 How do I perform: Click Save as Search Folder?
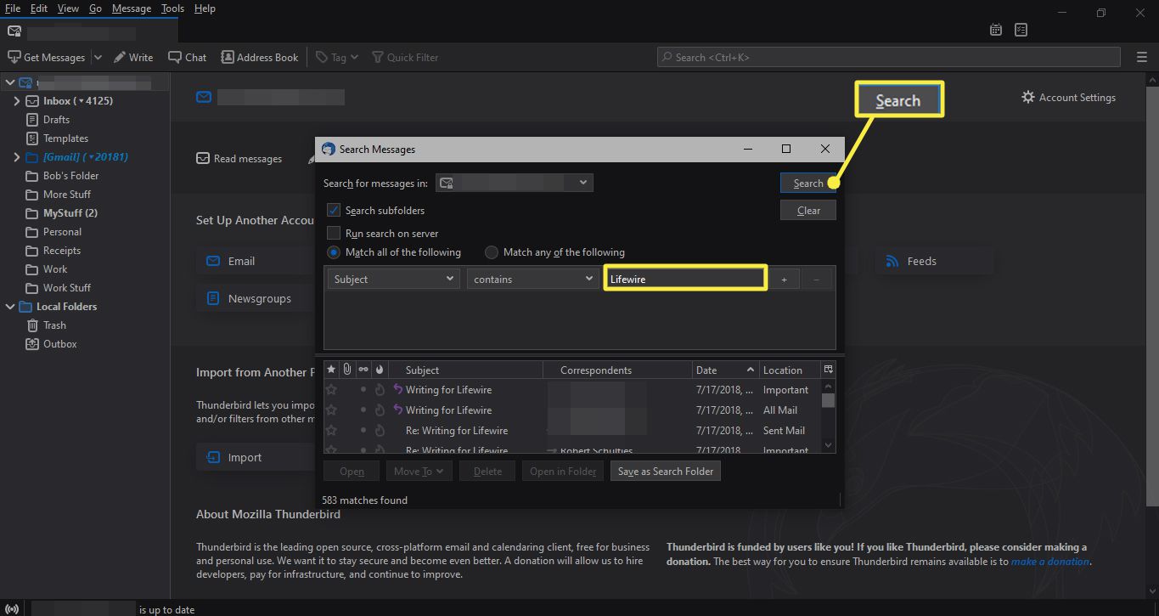[x=666, y=471]
